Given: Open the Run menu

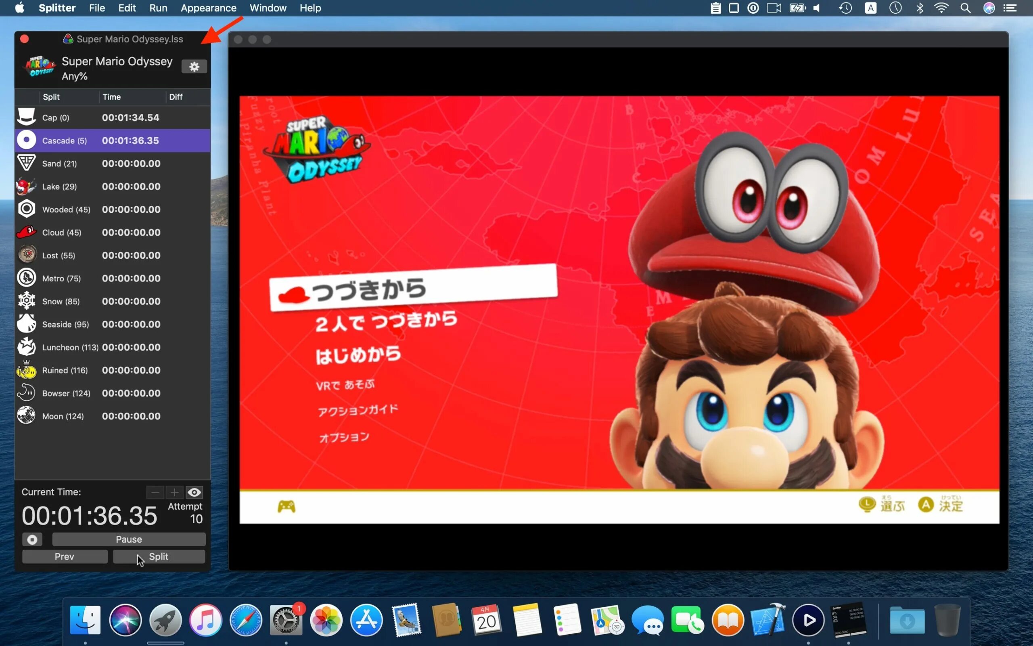Looking at the screenshot, I should 158,8.
